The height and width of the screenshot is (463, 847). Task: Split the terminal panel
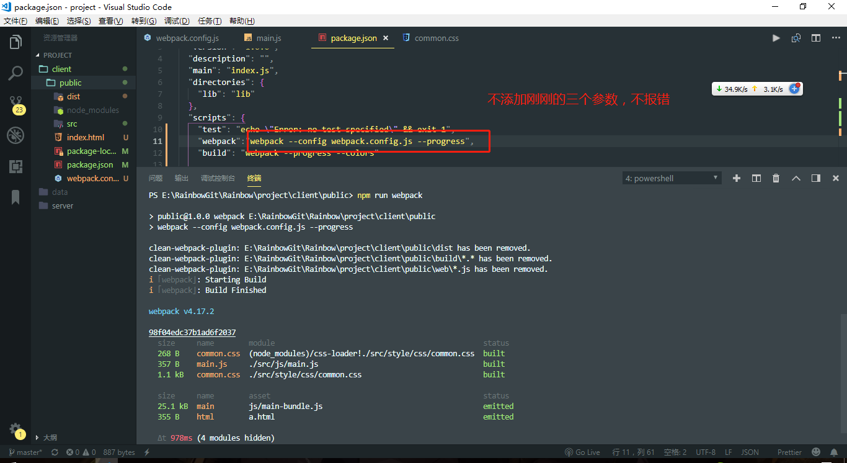tap(756, 178)
